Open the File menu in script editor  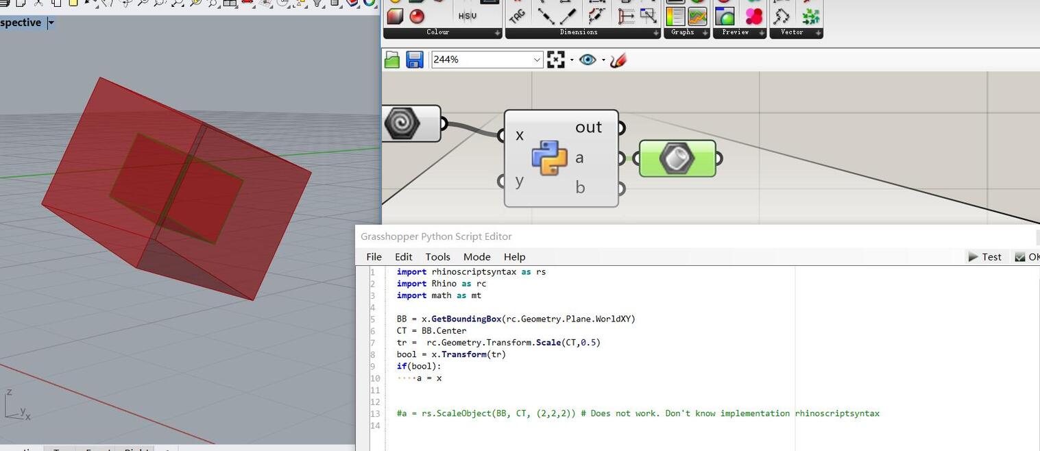coord(374,256)
